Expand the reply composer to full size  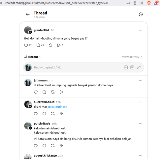point(139,67)
